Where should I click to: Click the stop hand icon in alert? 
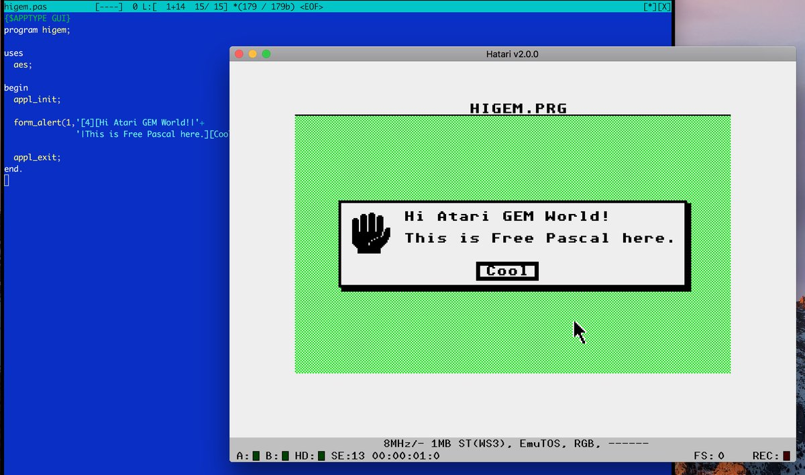(371, 233)
